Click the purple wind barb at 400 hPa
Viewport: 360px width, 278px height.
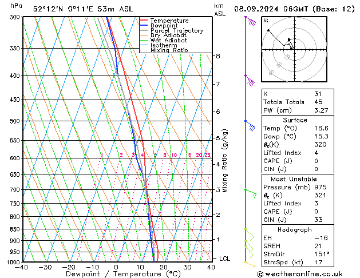click(250, 80)
